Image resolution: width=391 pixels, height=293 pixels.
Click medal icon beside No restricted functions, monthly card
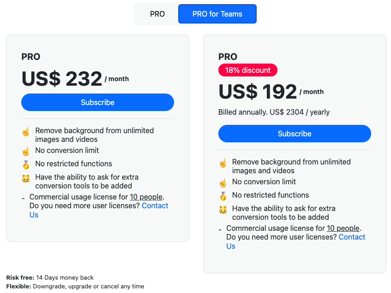[x=26, y=164]
